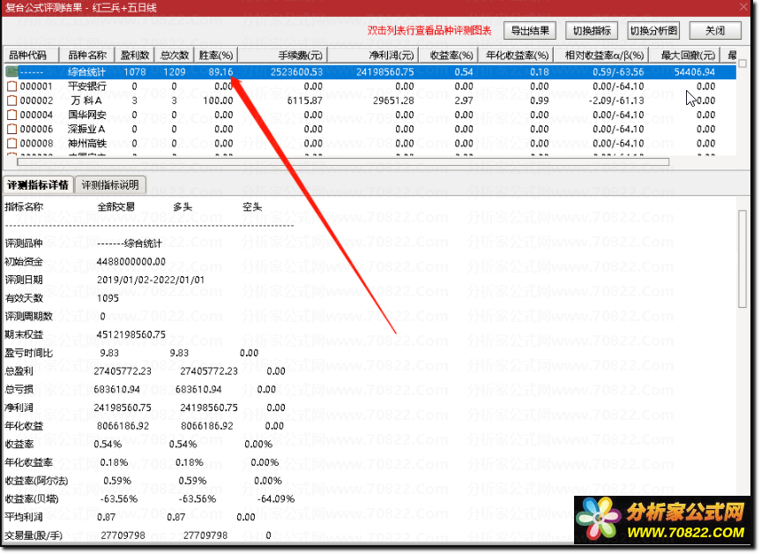Image resolution: width=761 pixels, height=554 pixels.
Task: Click the -2.09/-61.13 relative return cell
Action: tap(616, 101)
